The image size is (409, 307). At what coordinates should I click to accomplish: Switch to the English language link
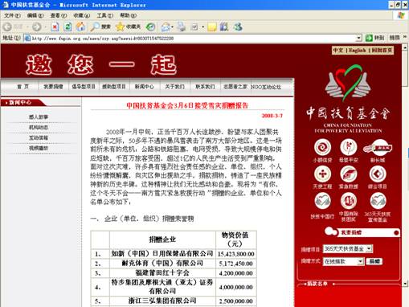point(358,51)
